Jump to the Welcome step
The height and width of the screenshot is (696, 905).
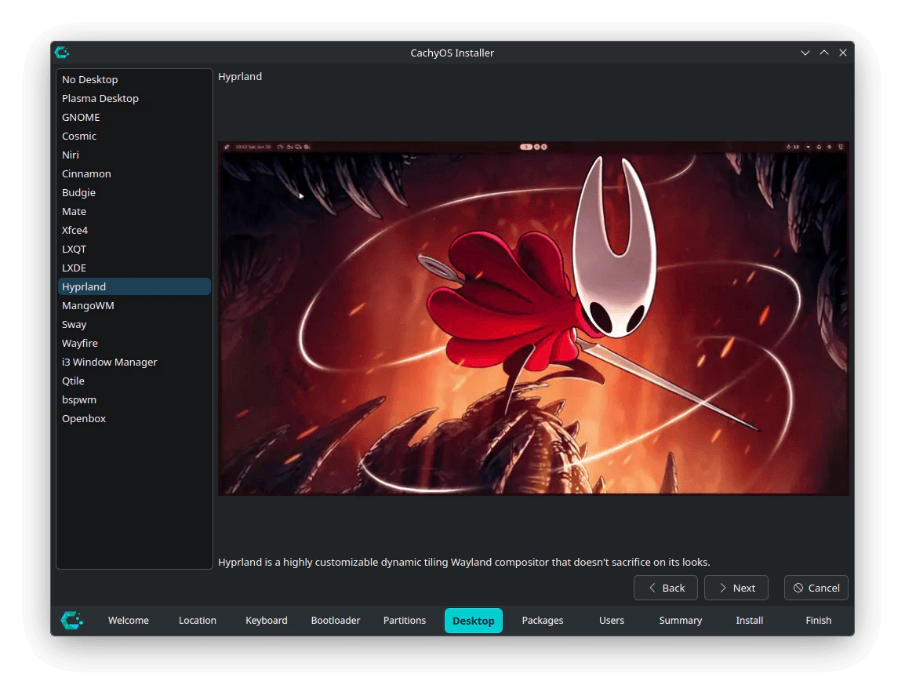[x=128, y=621]
